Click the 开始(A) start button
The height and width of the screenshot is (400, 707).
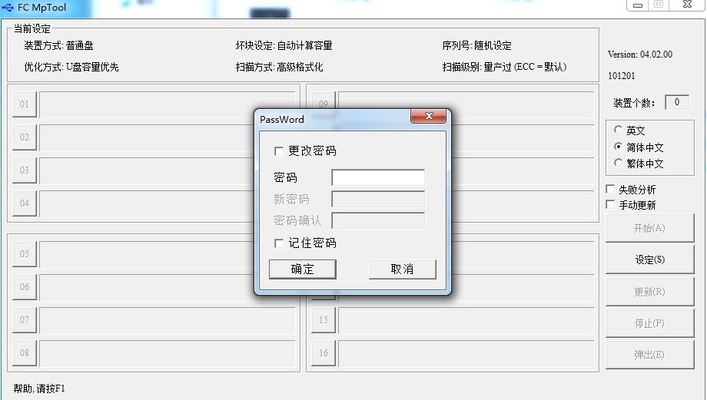[x=649, y=228]
